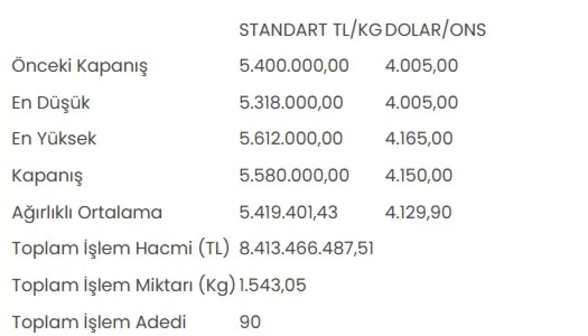
Task: Click the STANDART TL/KG column header
Action: (x=310, y=30)
